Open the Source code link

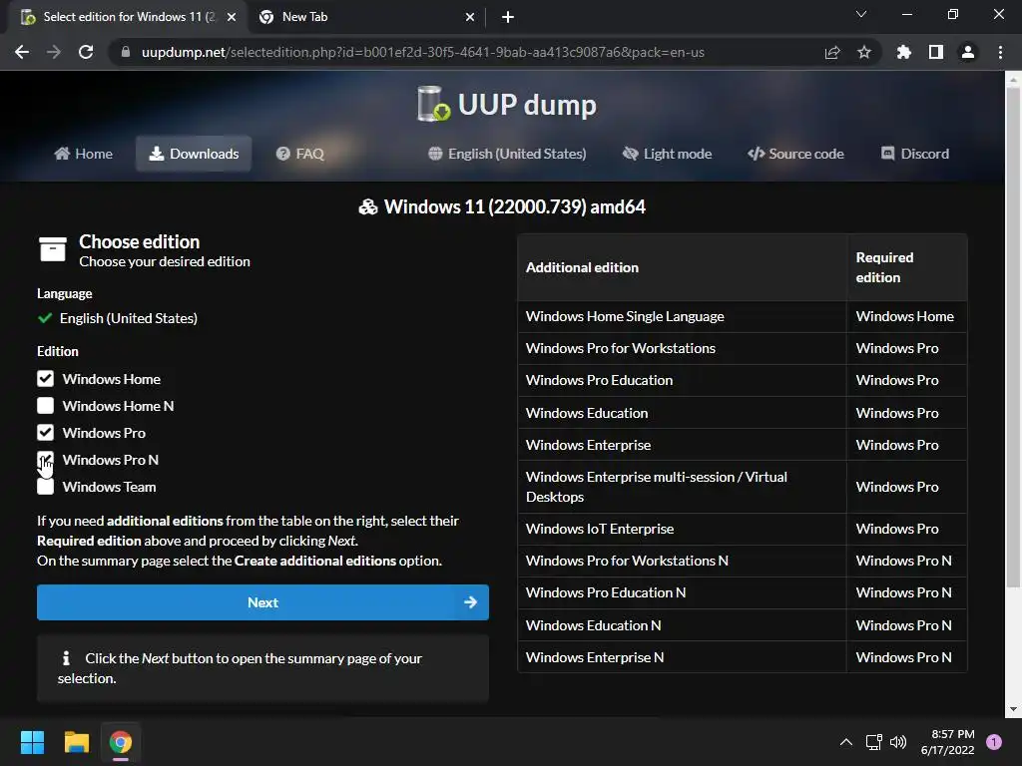pyautogui.click(x=795, y=154)
